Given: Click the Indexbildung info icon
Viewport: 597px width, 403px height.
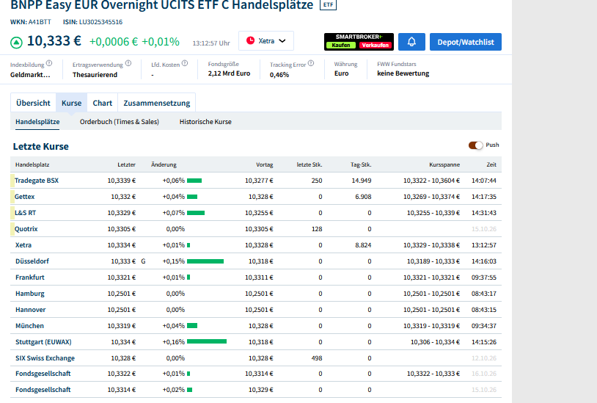Looking at the screenshot, I should coord(49,63).
